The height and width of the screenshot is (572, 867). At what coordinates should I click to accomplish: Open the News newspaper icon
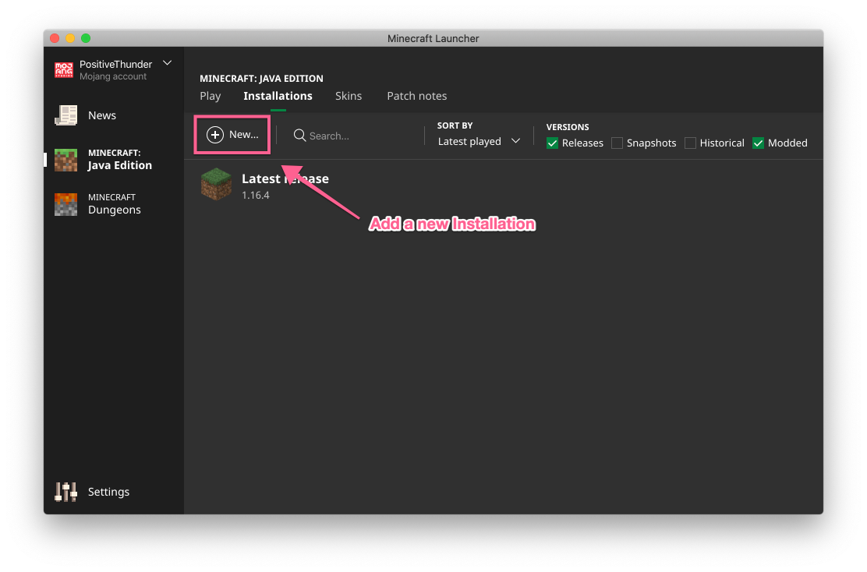point(65,115)
